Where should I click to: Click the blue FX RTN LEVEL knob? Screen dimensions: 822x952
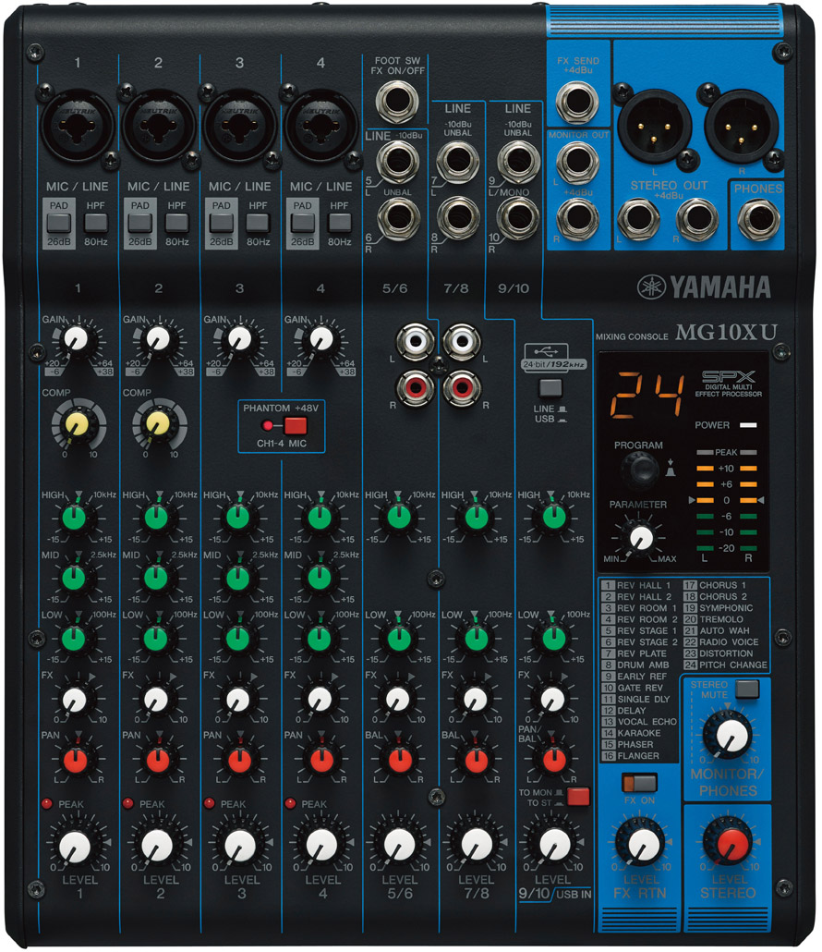click(x=640, y=841)
